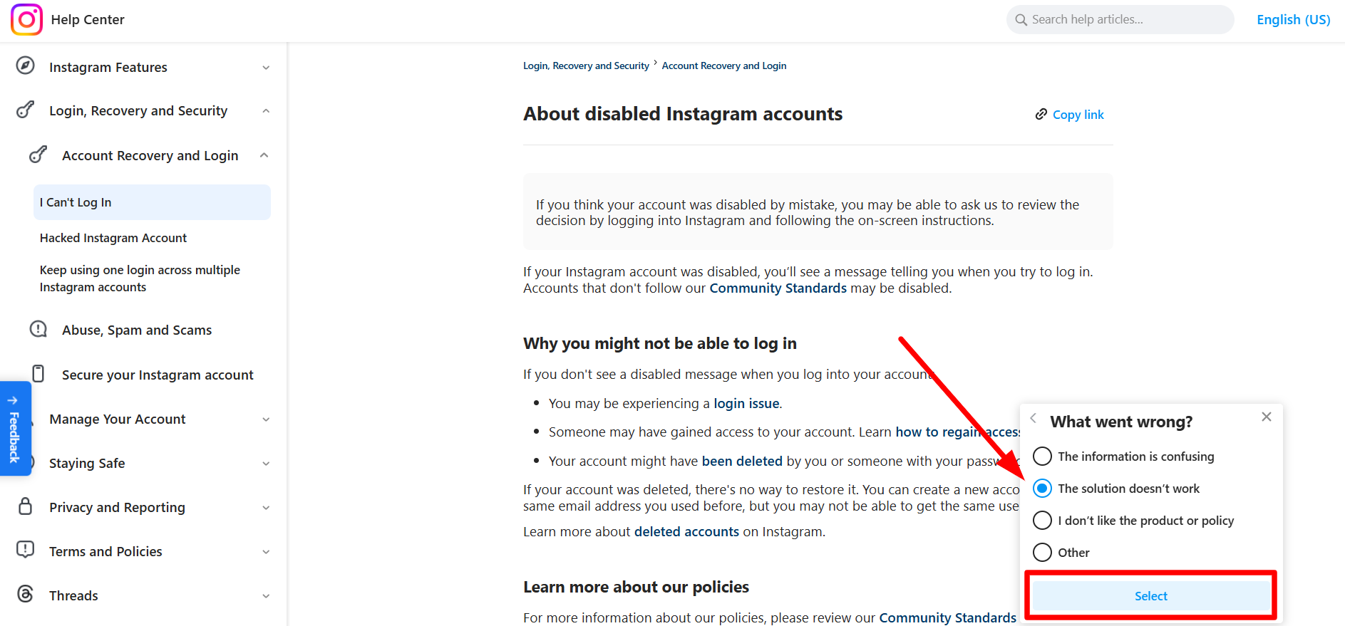Collapse Login, Recovery and Security chevron

tap(266, 111)
